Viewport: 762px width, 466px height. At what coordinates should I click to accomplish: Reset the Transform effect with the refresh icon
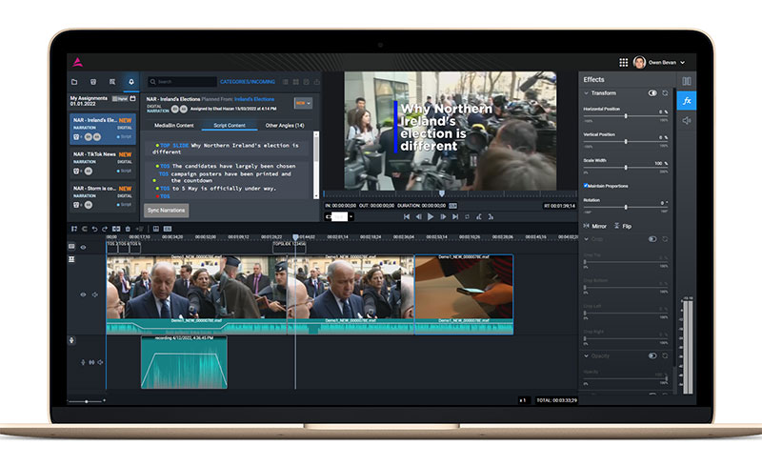[665, 93]
